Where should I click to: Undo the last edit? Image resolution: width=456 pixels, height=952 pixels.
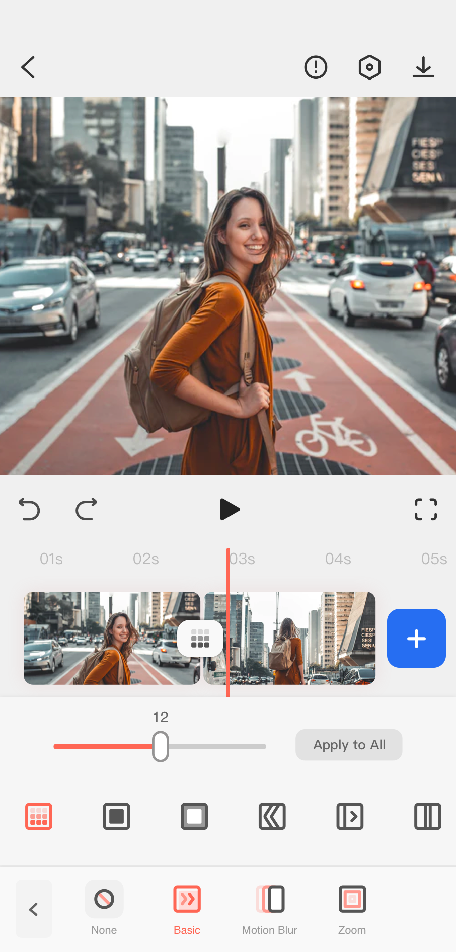(29, 509)
